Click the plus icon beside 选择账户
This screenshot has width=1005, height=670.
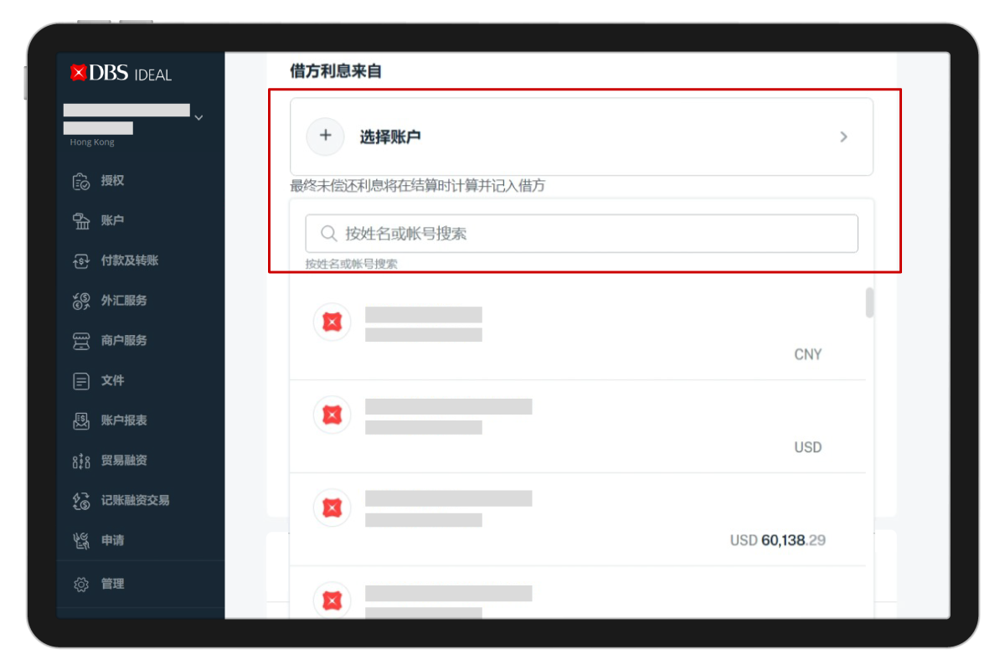point(326,137)
